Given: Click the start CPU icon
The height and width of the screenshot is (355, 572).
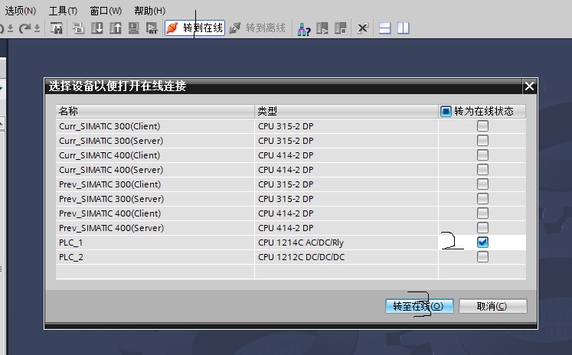Looking at the screenshot, I should click(322, 28).
